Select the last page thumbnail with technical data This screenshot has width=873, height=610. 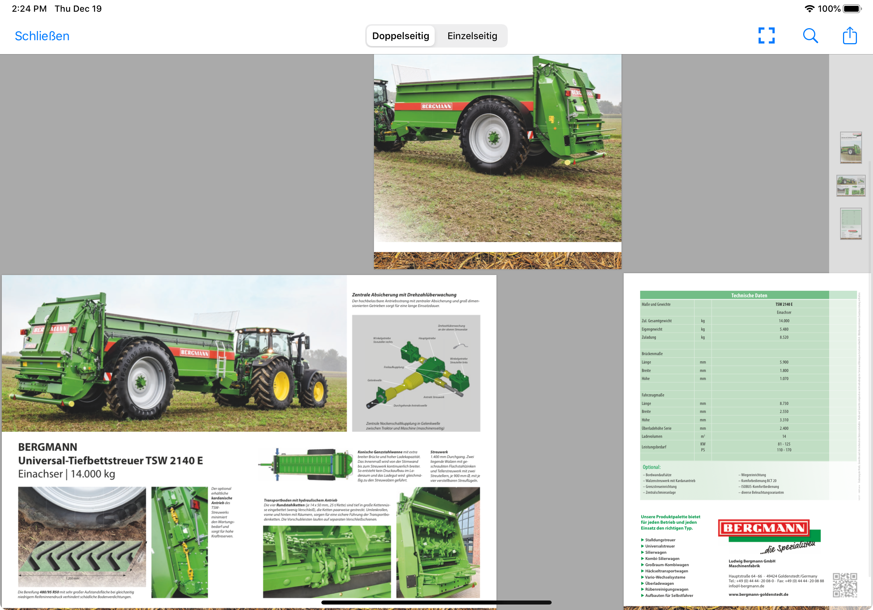(851, 223)
